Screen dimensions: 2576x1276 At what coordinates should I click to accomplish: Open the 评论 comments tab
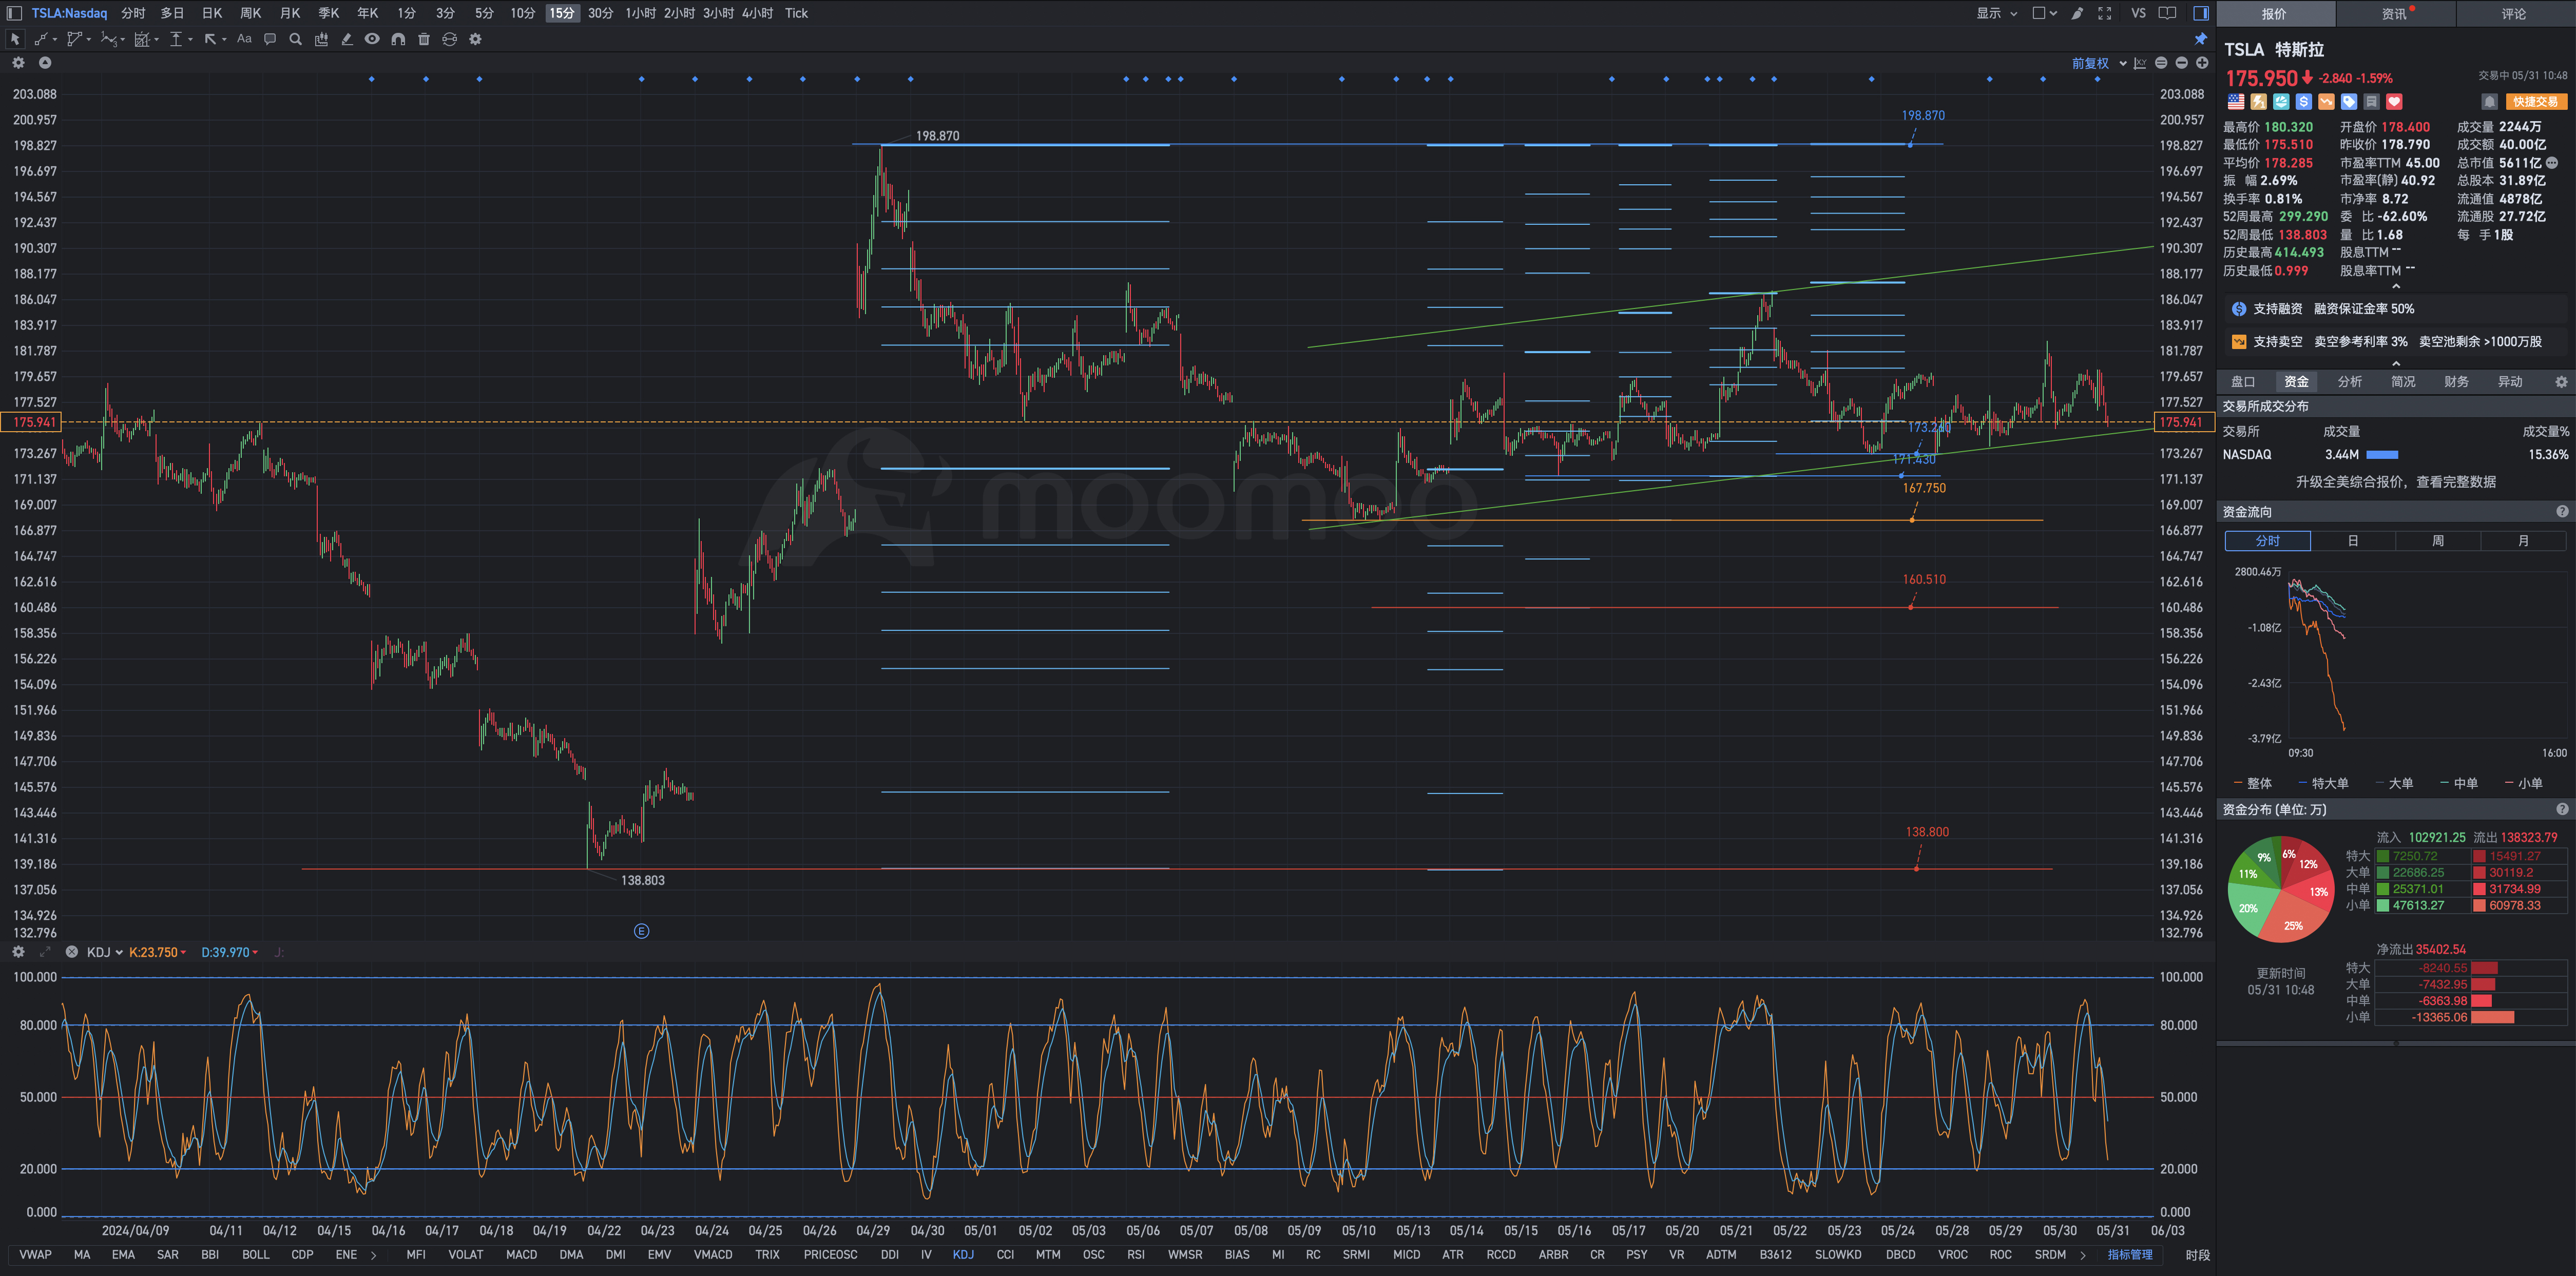point(2514,14)
